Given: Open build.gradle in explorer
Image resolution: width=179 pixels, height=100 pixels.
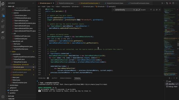Looking at the screenshot, I should [x=14, y=90].
